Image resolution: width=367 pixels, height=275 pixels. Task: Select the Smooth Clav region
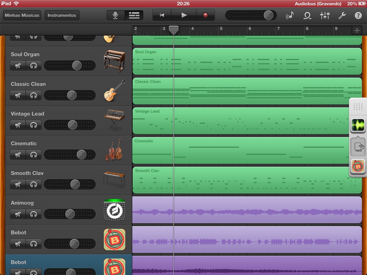pos(247,180)
